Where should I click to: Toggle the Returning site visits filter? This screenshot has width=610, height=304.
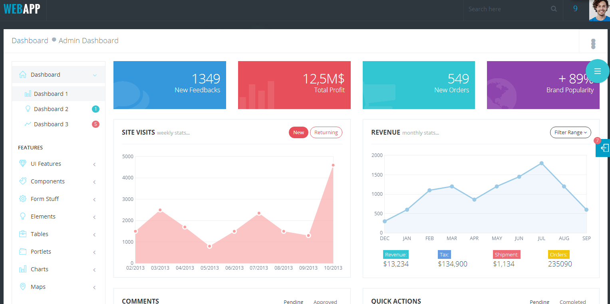326,133
